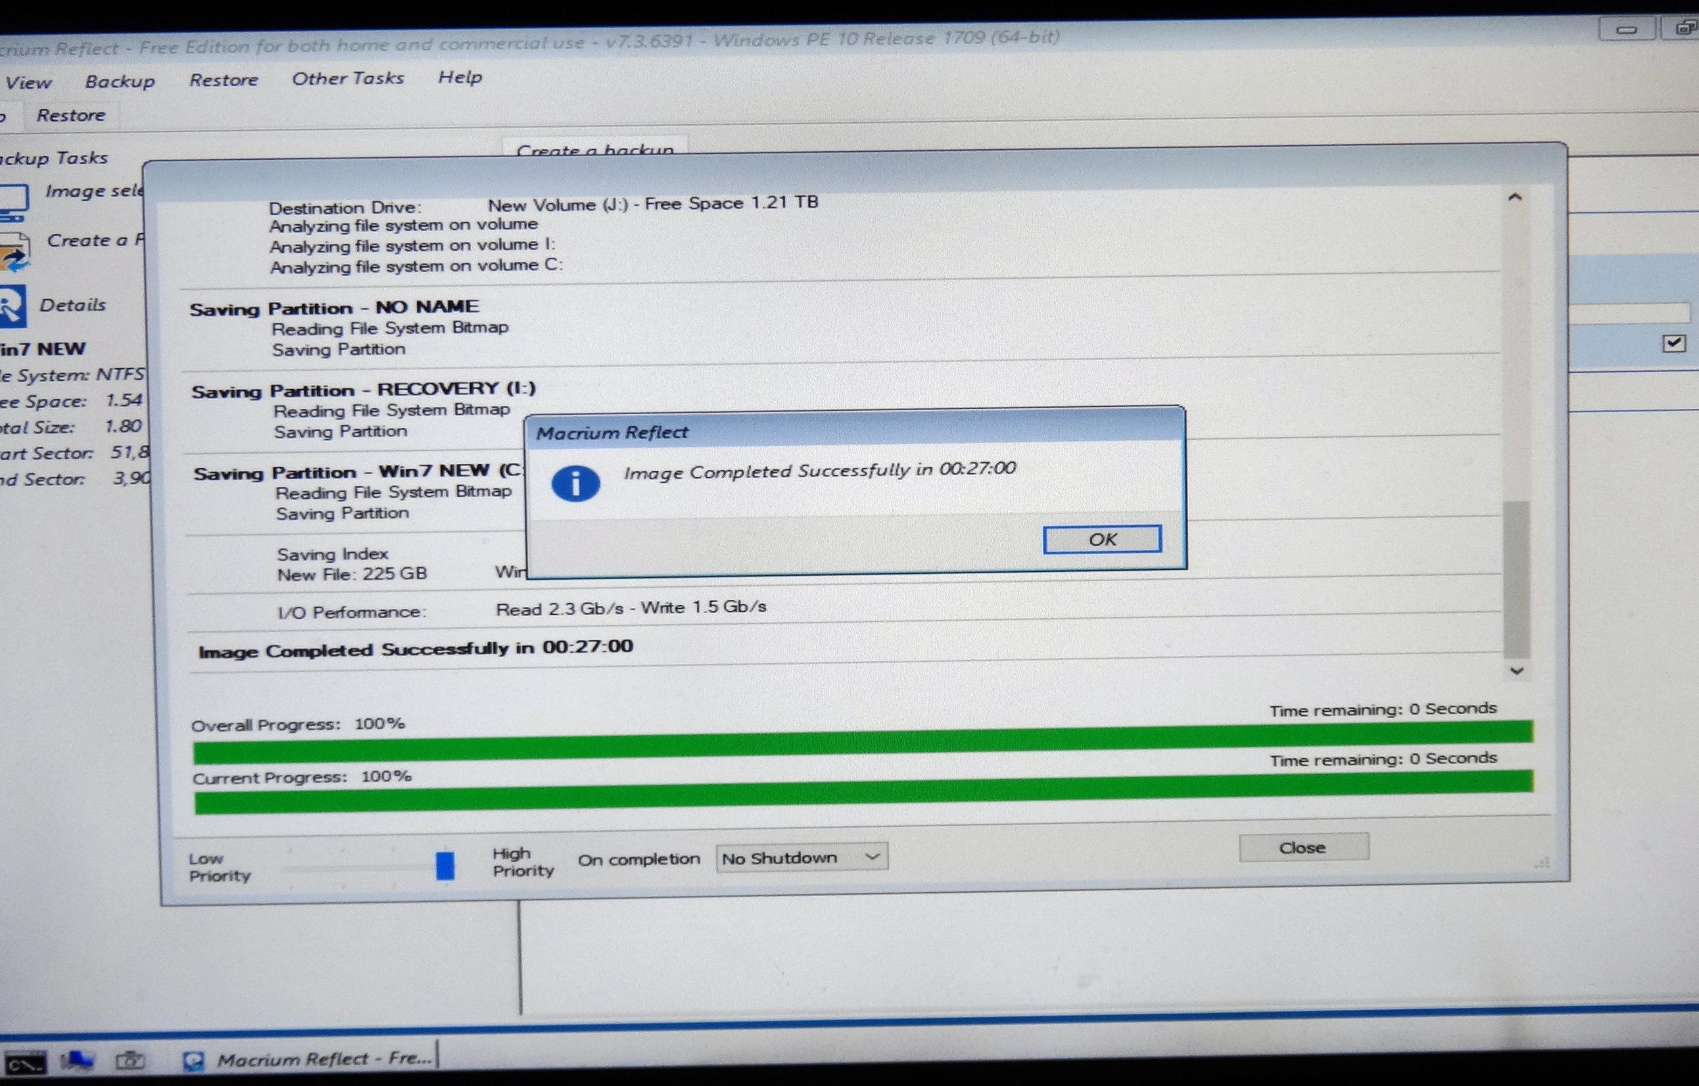Click the 'Read 2.3 Gb/s - Write 1.5 Gb/s' text
The height and width of the screenshot is (1086, 1699).
click(631, 607)
